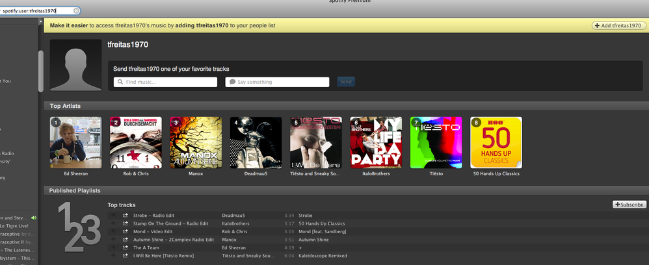
Task: Open artist Deadmau5 in the Strobe track row
Action: [233, 216]
